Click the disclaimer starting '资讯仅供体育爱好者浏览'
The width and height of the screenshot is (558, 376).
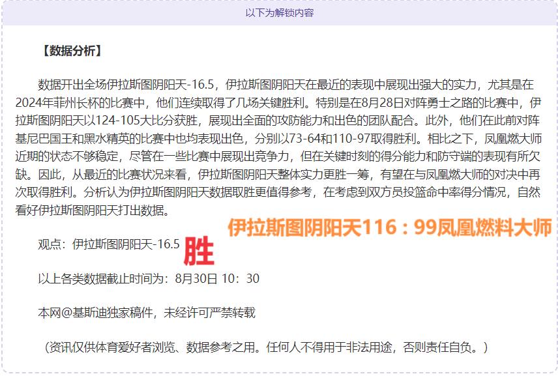(x=266, y=347)
